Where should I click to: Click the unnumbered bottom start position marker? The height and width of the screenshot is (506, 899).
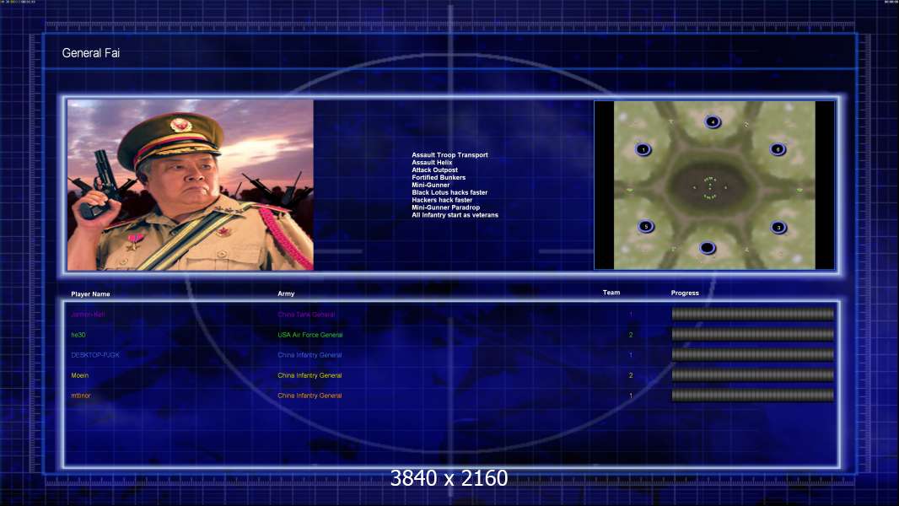click(708, 248)
